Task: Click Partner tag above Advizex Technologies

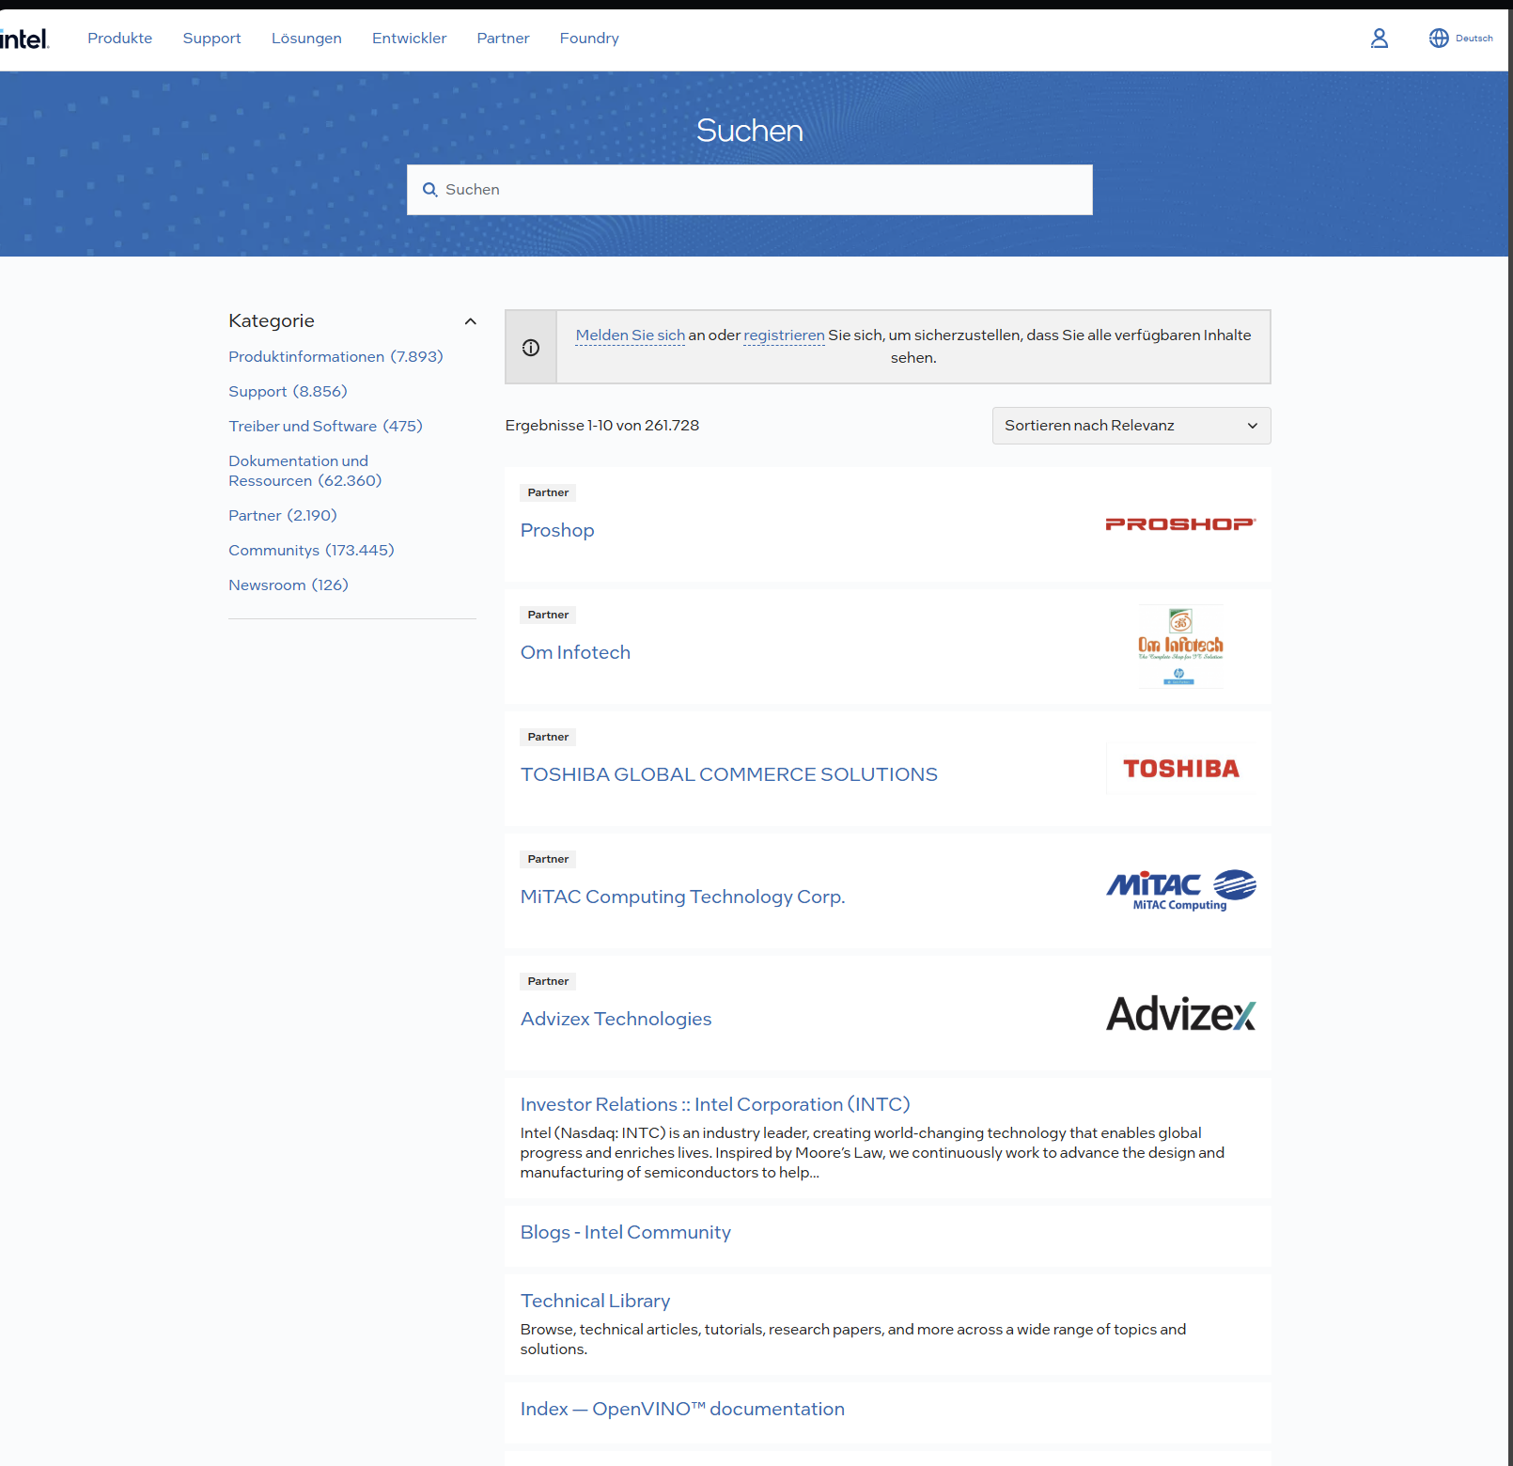Action: [x=548, y=981]
